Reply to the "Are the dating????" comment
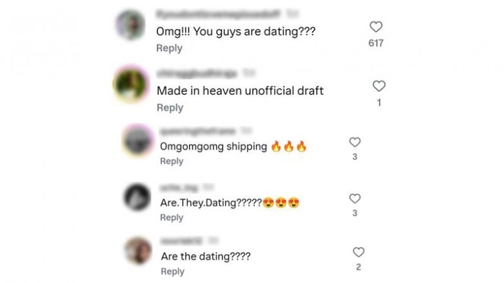 click(172, 271)
